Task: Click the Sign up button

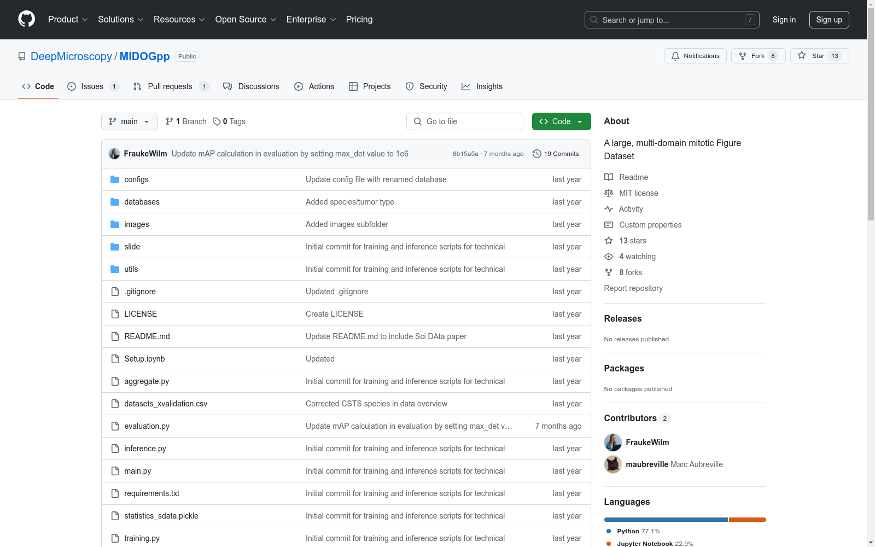Action: [x=829, y=20]
